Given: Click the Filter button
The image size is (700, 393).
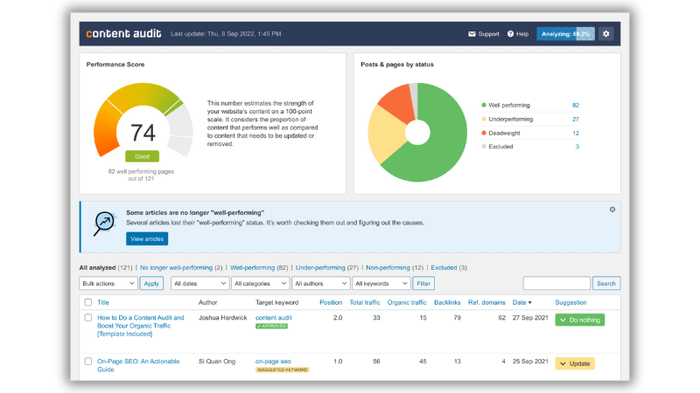Looking at the screenshot, I should tap(423, 283).
